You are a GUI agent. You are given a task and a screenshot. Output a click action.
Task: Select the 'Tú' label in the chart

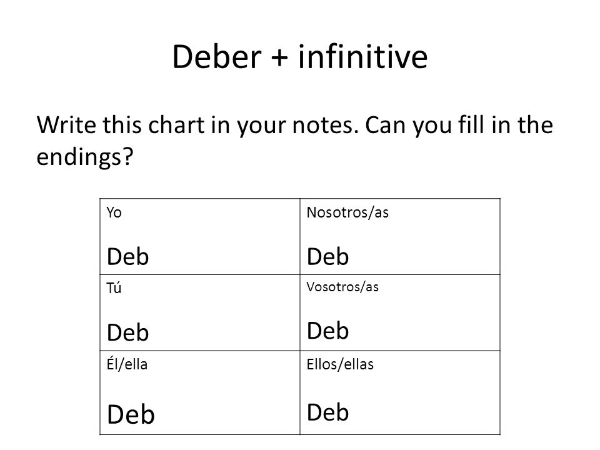[x=114, y=287]
